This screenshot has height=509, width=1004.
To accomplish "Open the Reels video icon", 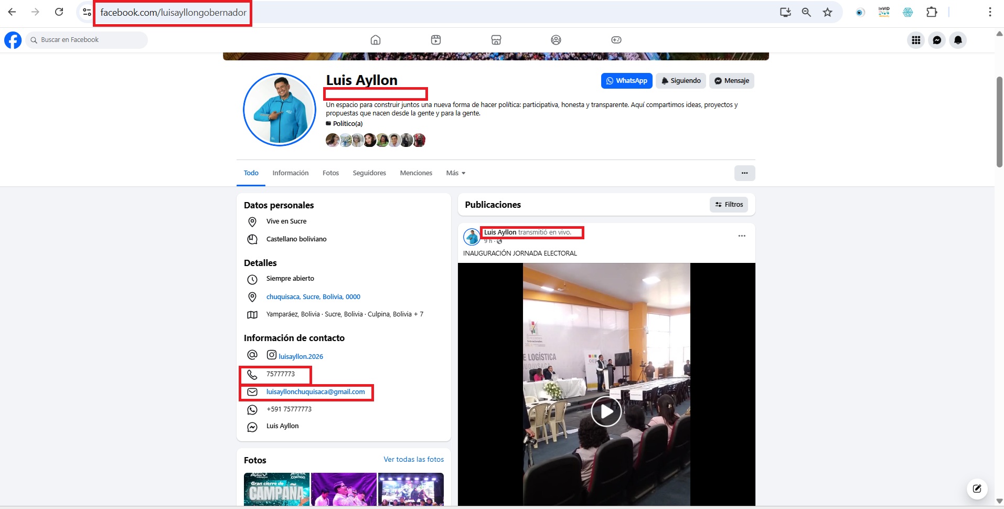I will 436,40.
